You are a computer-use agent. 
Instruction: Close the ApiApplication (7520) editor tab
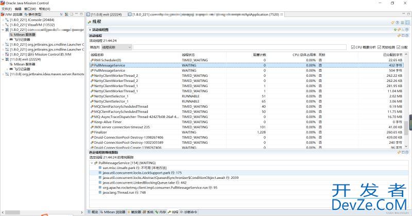coord(282,14)
